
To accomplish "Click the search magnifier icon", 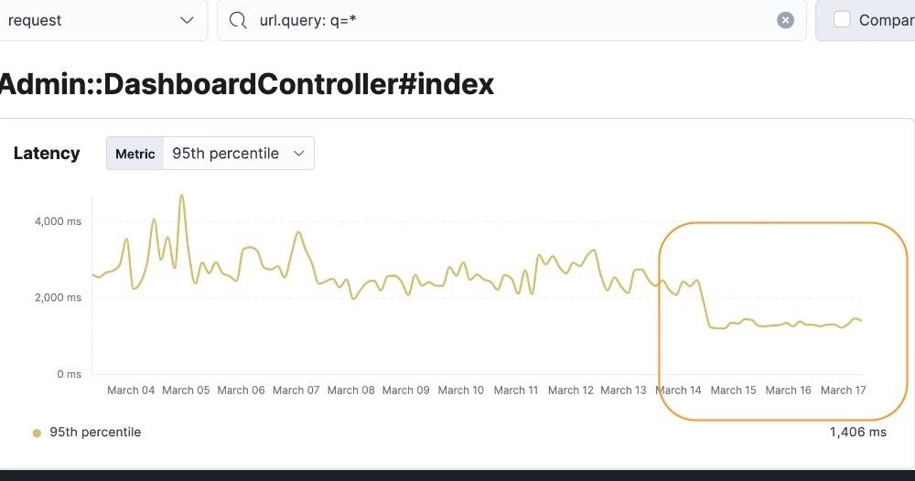I will click(x=238, y=20).
